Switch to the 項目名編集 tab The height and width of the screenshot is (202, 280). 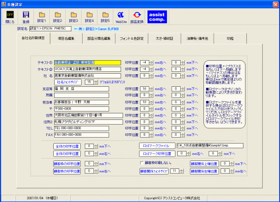click(66, 39)
